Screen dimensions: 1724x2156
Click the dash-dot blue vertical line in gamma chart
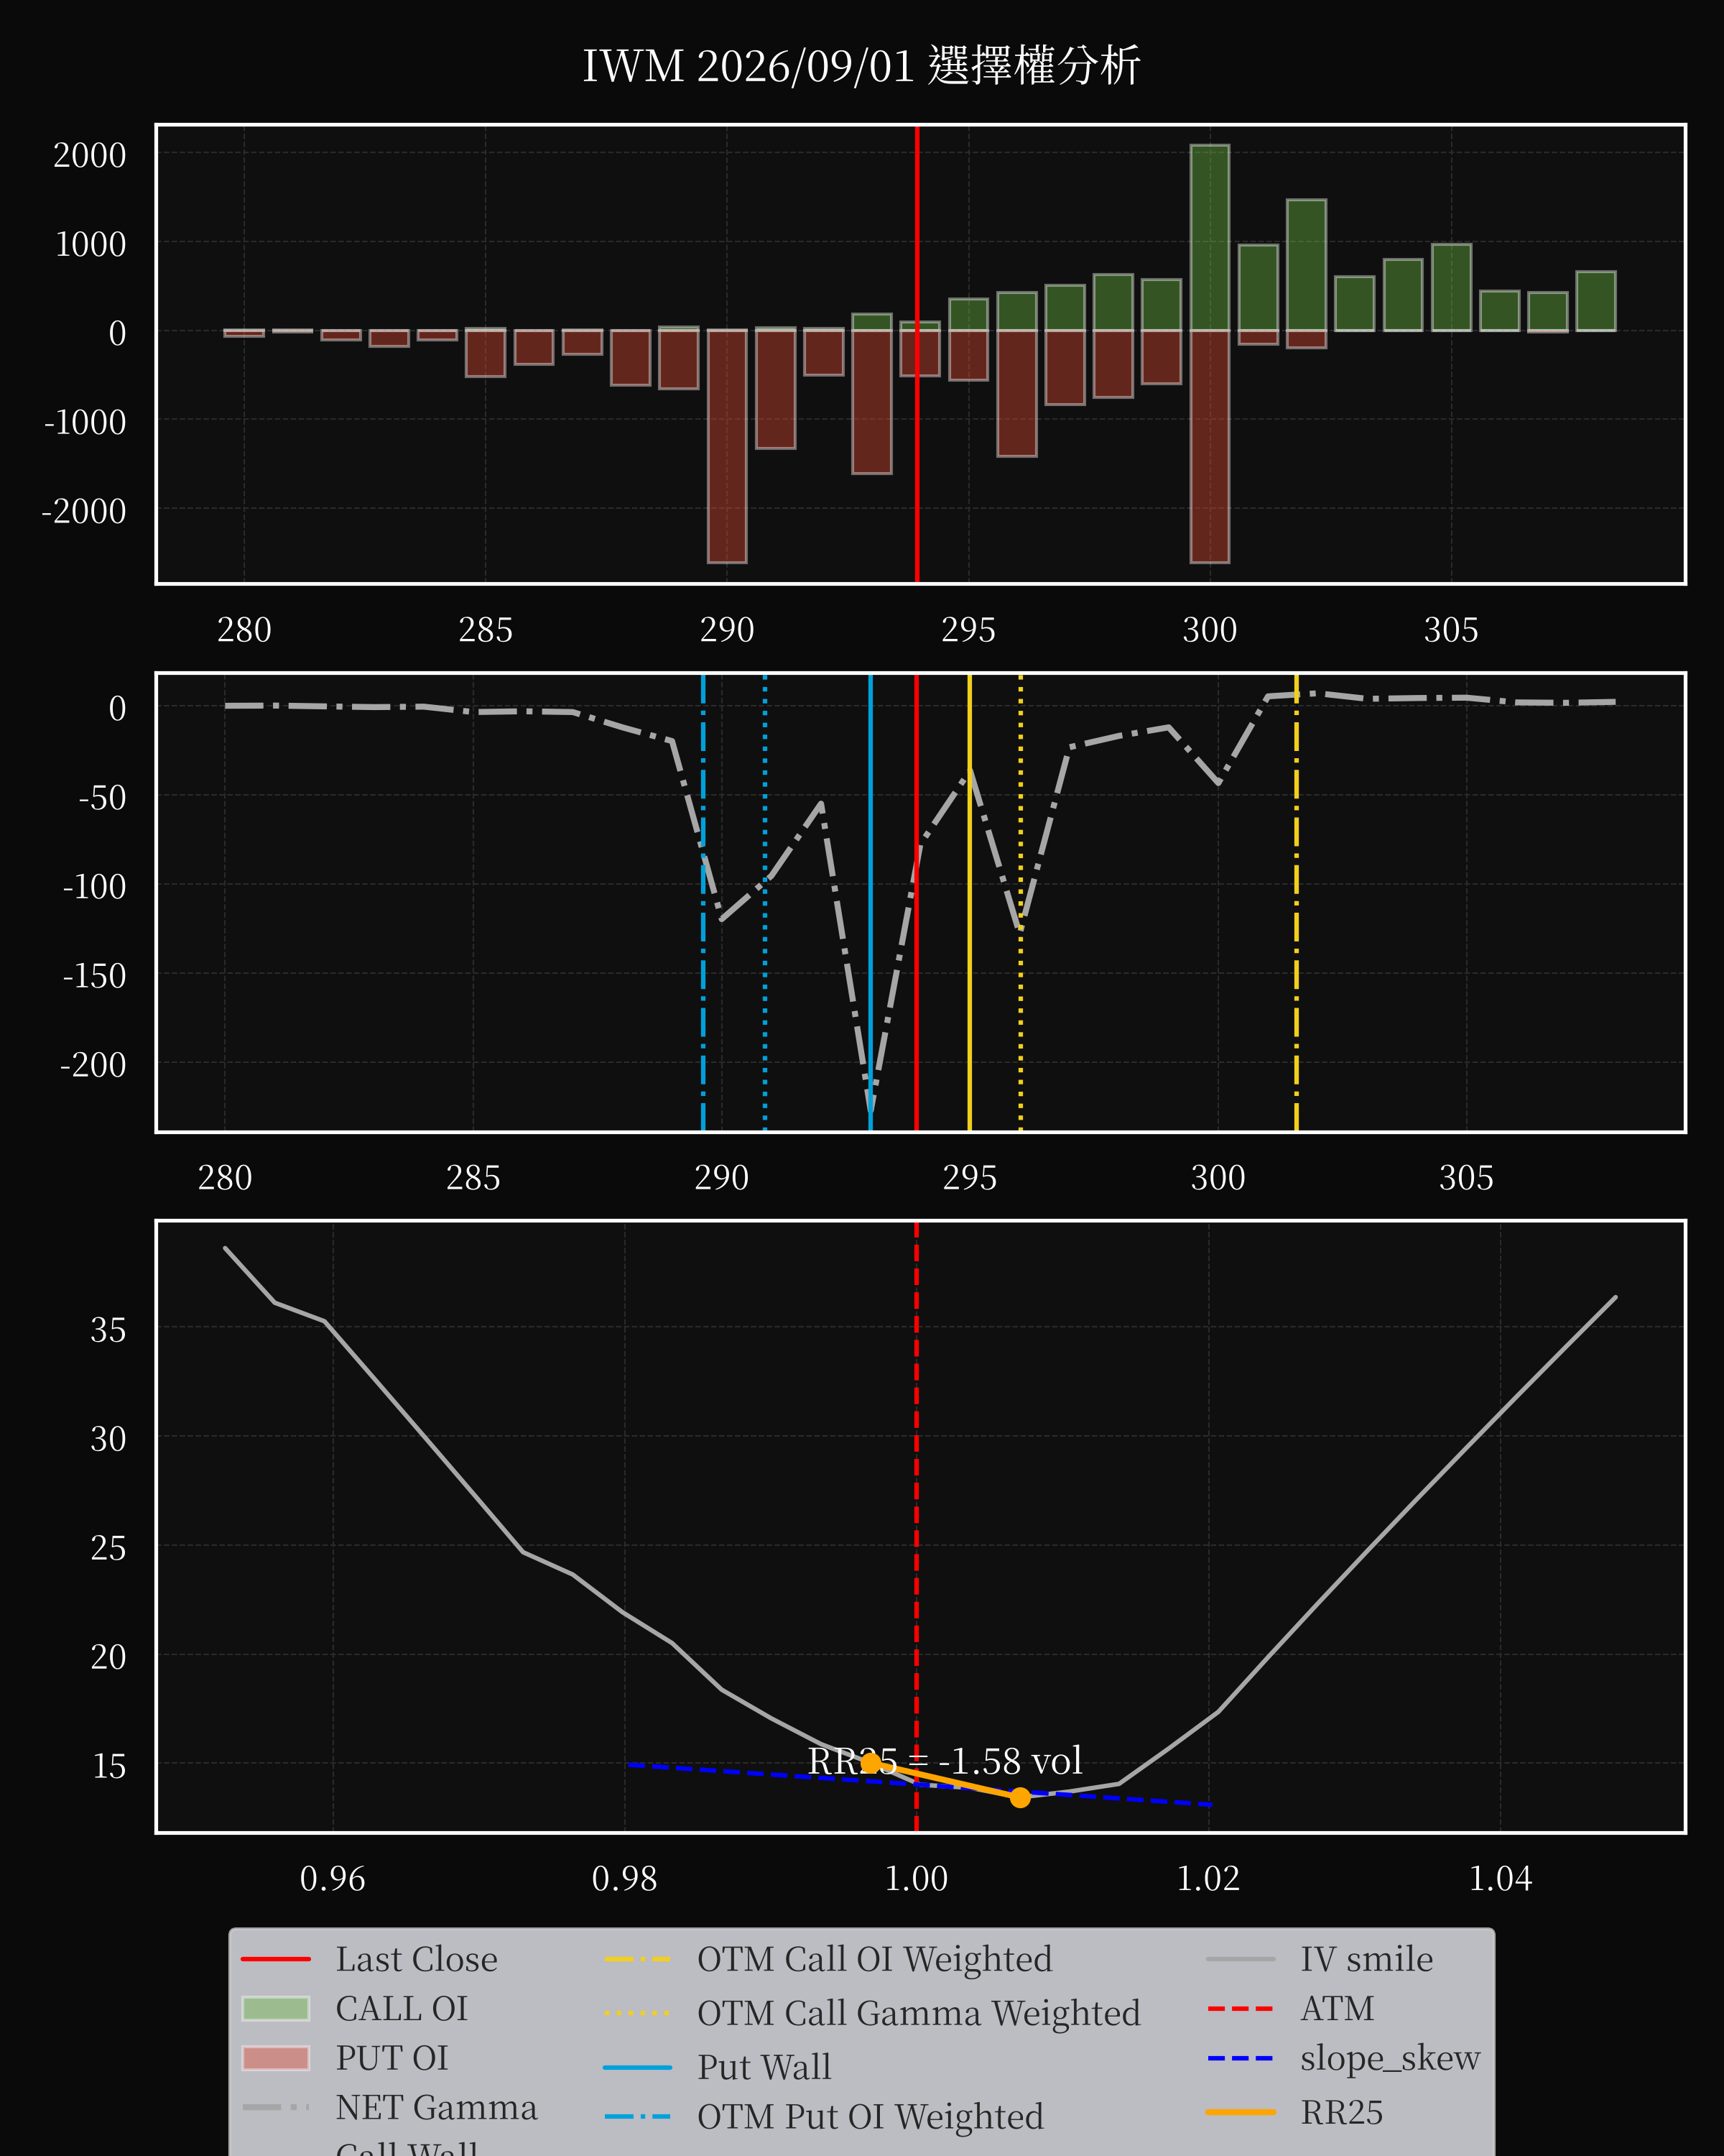pyautogui.click(x=703, y=902)
